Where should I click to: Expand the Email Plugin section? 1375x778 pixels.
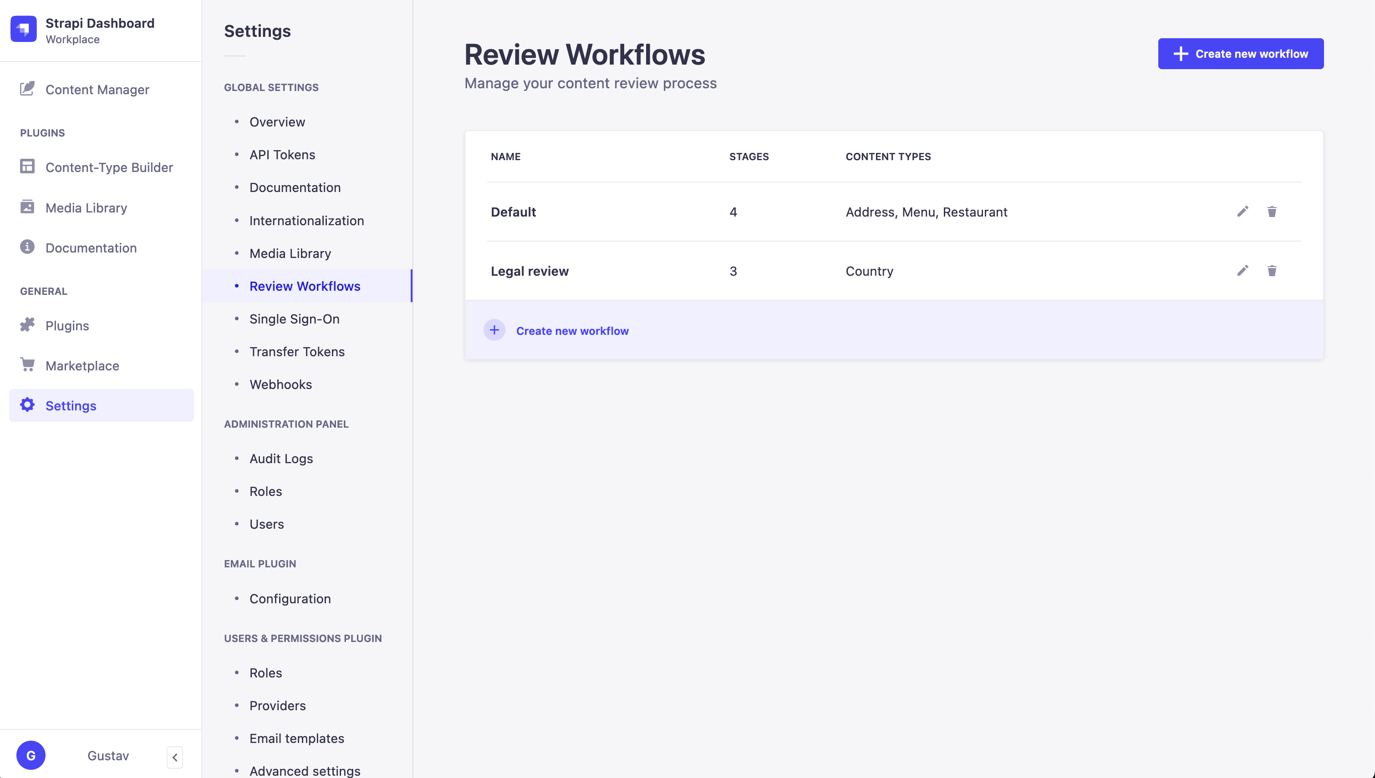point(260,563)
